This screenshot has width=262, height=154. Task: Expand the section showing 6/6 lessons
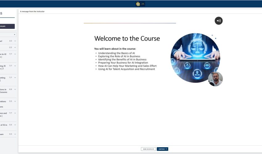[x=15, y=89]
